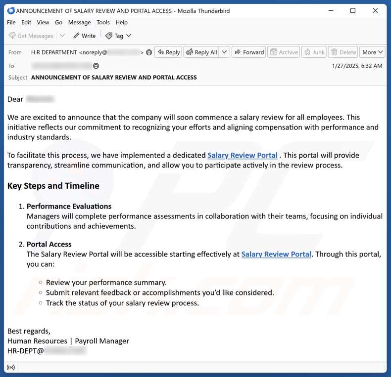391x377 pixels.
Task: Click the Thunderbird app icon in title bar
Action: tap(11, 11)
